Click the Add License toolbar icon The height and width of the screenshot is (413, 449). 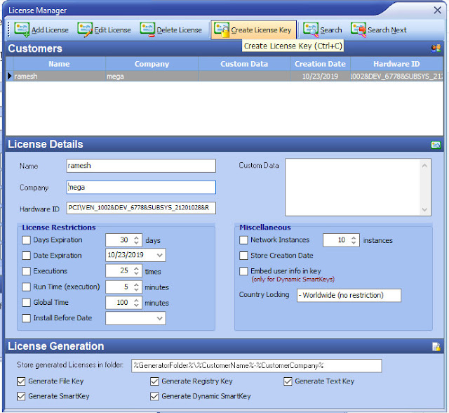point(22,29)
